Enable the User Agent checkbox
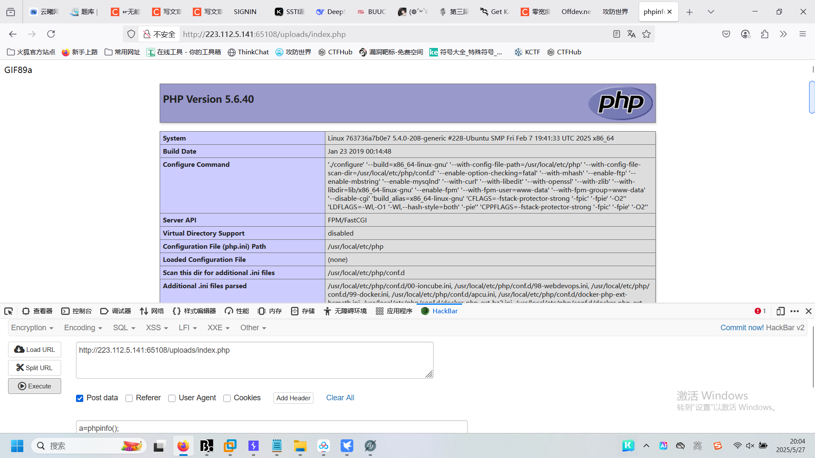The image size is (815, 458). [x=172, y=398]
